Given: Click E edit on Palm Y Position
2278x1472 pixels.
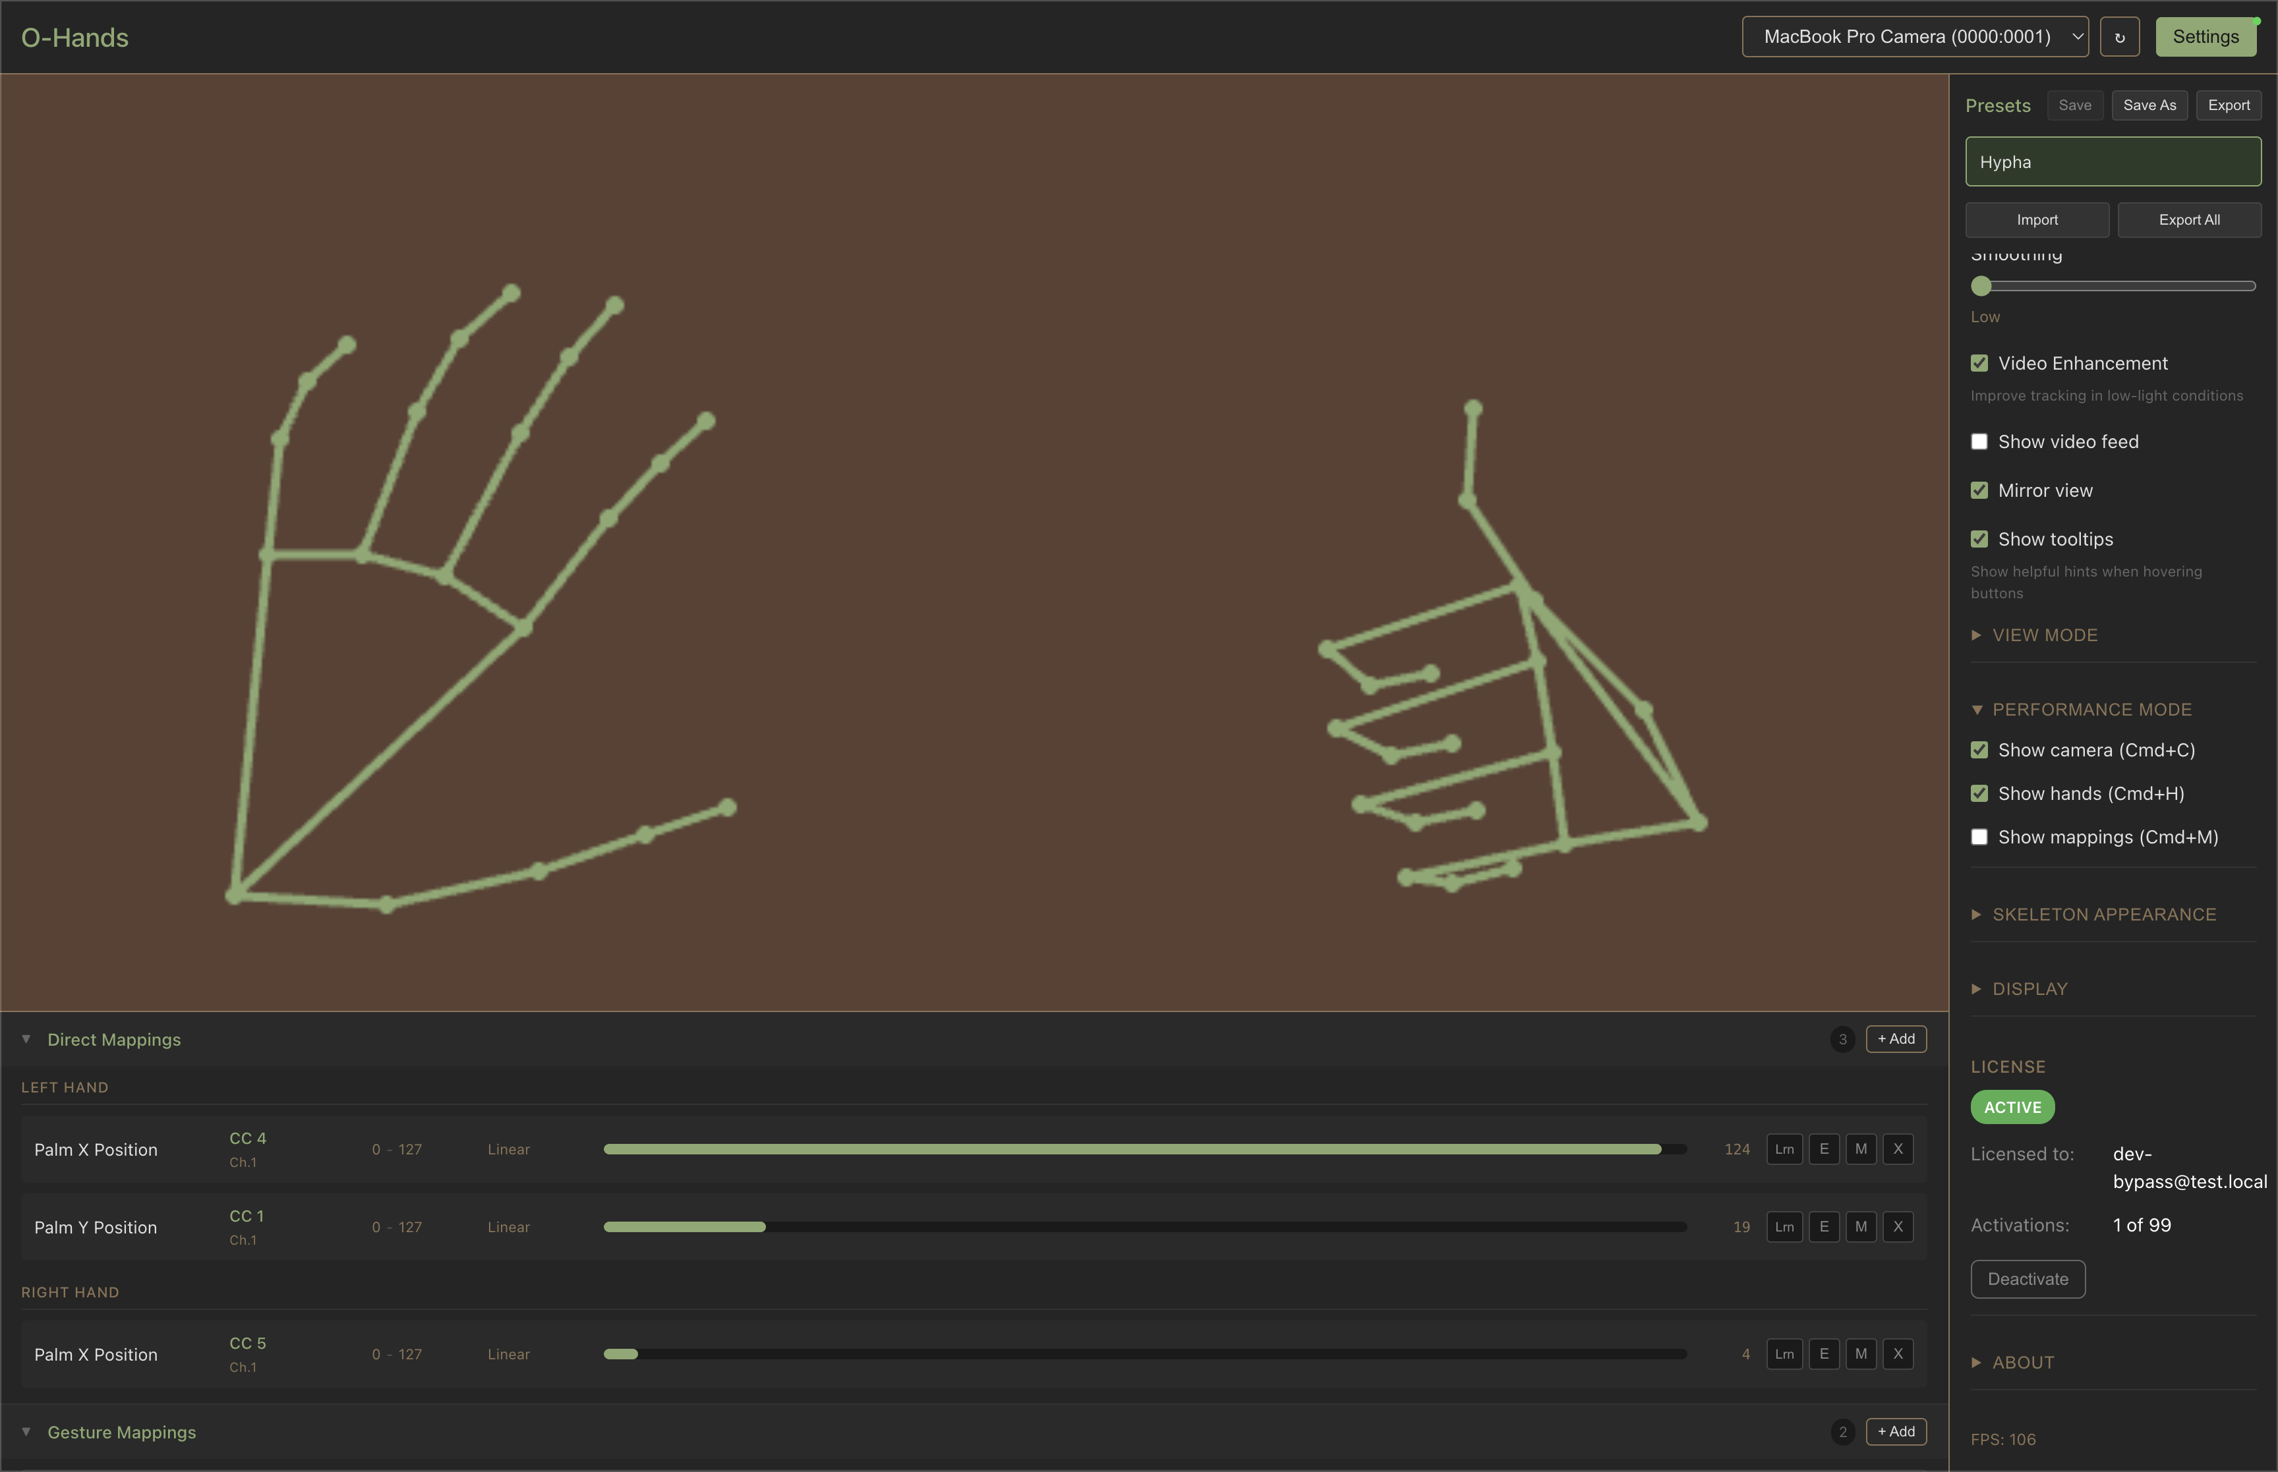Looking at the screenshot, I should (1823, 1226).
